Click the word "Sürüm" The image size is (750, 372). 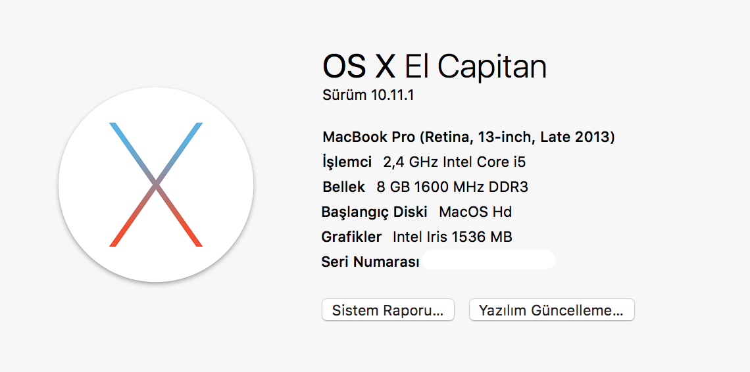[x=345, y=95]
